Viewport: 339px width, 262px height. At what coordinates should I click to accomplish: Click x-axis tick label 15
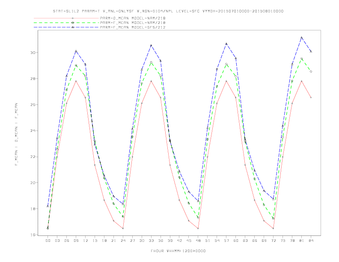(x=95, y=241)
